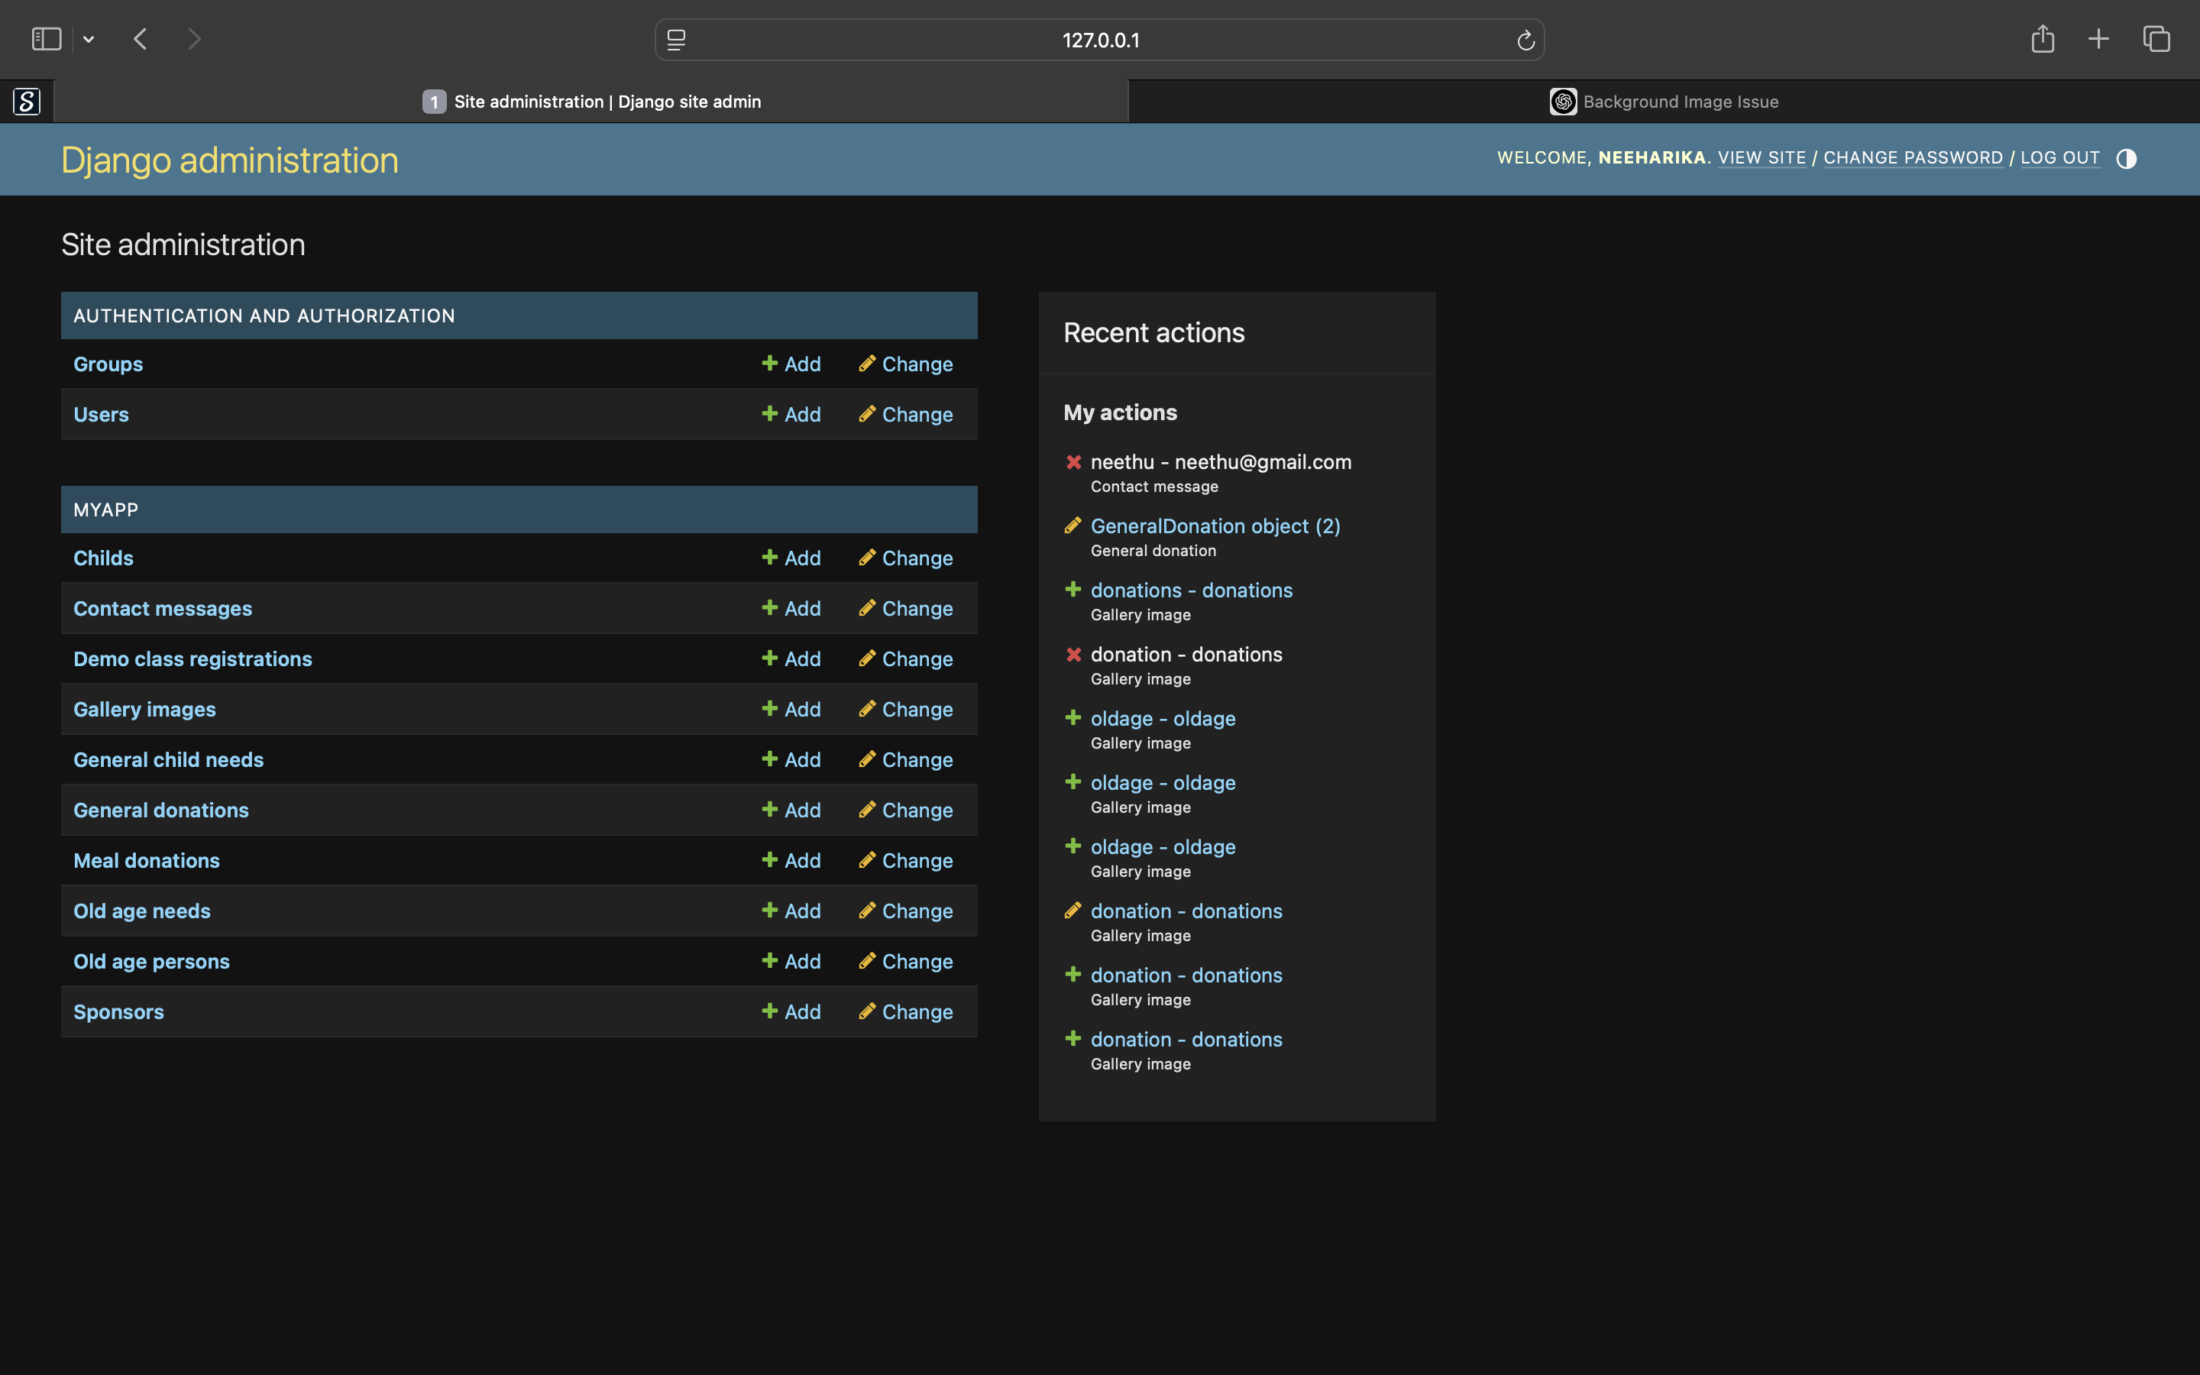This screenshot has width=2200, height=1375.
Task: Switch to the Background Image Issue tab
Action: (1664, 102)
